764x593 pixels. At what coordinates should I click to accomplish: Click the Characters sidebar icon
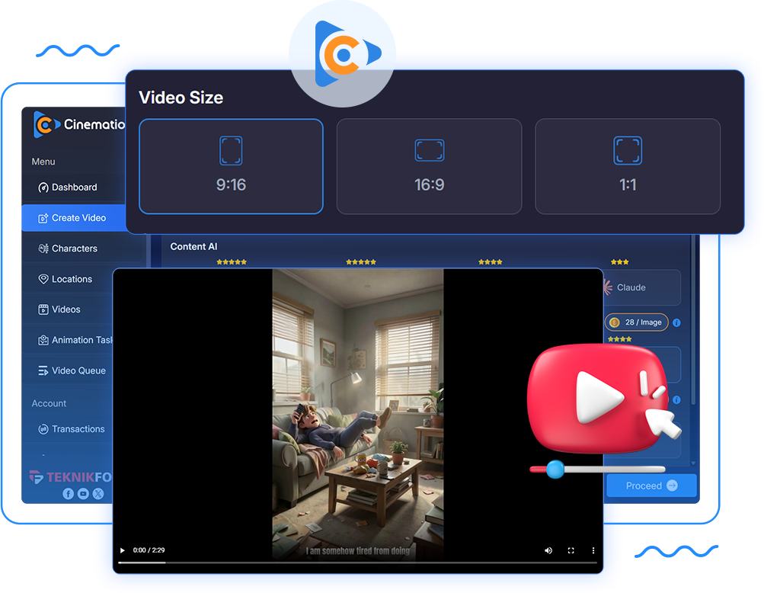point(43,248)
